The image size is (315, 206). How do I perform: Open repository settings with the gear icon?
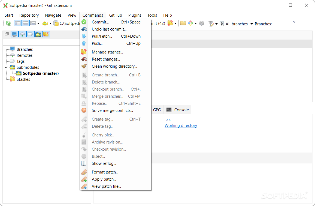click(202, 23)
